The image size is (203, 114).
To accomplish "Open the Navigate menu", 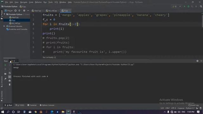I will tap(23, 2).
